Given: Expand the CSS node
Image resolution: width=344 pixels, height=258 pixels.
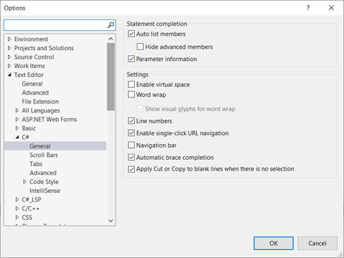Looking at the screenshot, I should click(x=17, y=218).
